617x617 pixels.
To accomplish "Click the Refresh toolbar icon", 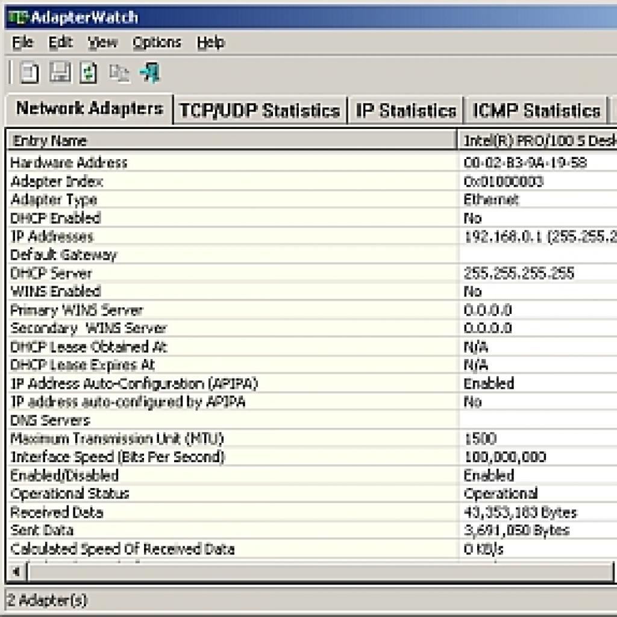I will pyautogui.click(x=89, y=73).
